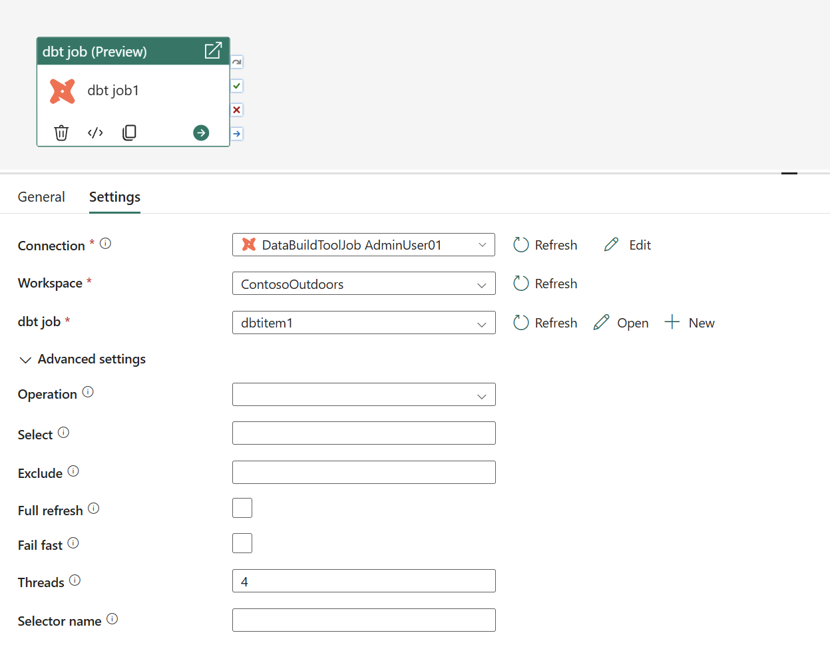
Task: Show info tooltip for Threads
Action: pos(75,580)
